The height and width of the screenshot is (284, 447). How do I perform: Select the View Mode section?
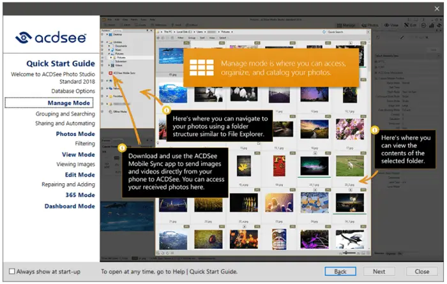coord(79,154)
